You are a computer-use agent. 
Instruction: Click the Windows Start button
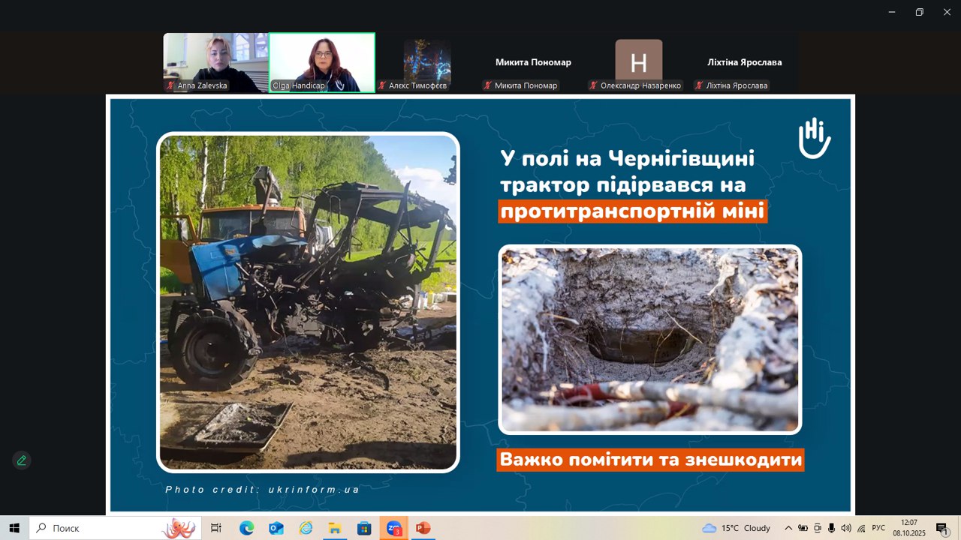(x=14, y=528)
